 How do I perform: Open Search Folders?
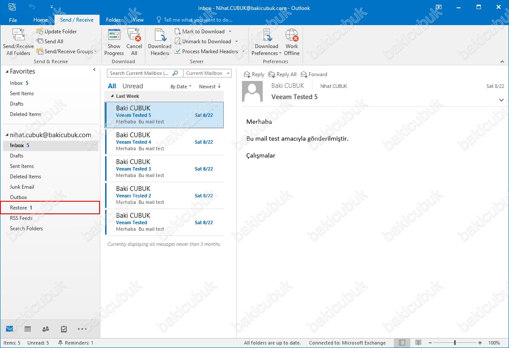coord(50,229)
